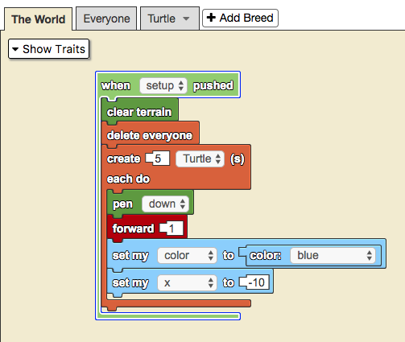This screenshot has height=342, width=405.
Task: Select the 'pen' block label
Action: (x=122, y=204)
